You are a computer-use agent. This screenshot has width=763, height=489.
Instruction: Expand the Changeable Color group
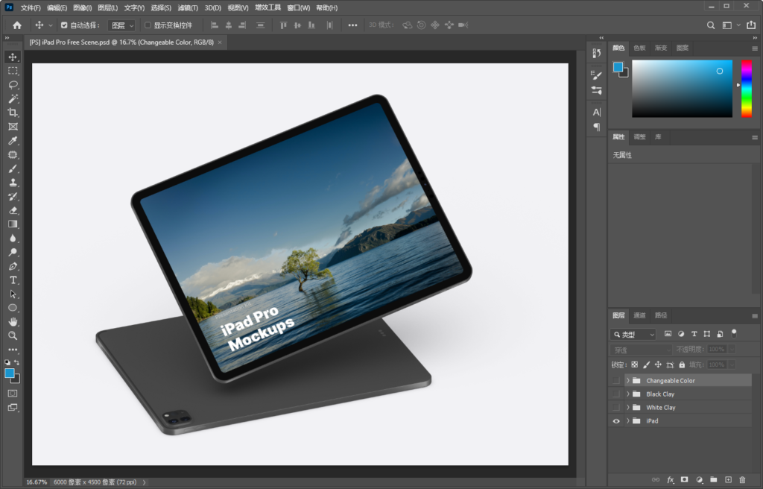click(x=627, y=380)
